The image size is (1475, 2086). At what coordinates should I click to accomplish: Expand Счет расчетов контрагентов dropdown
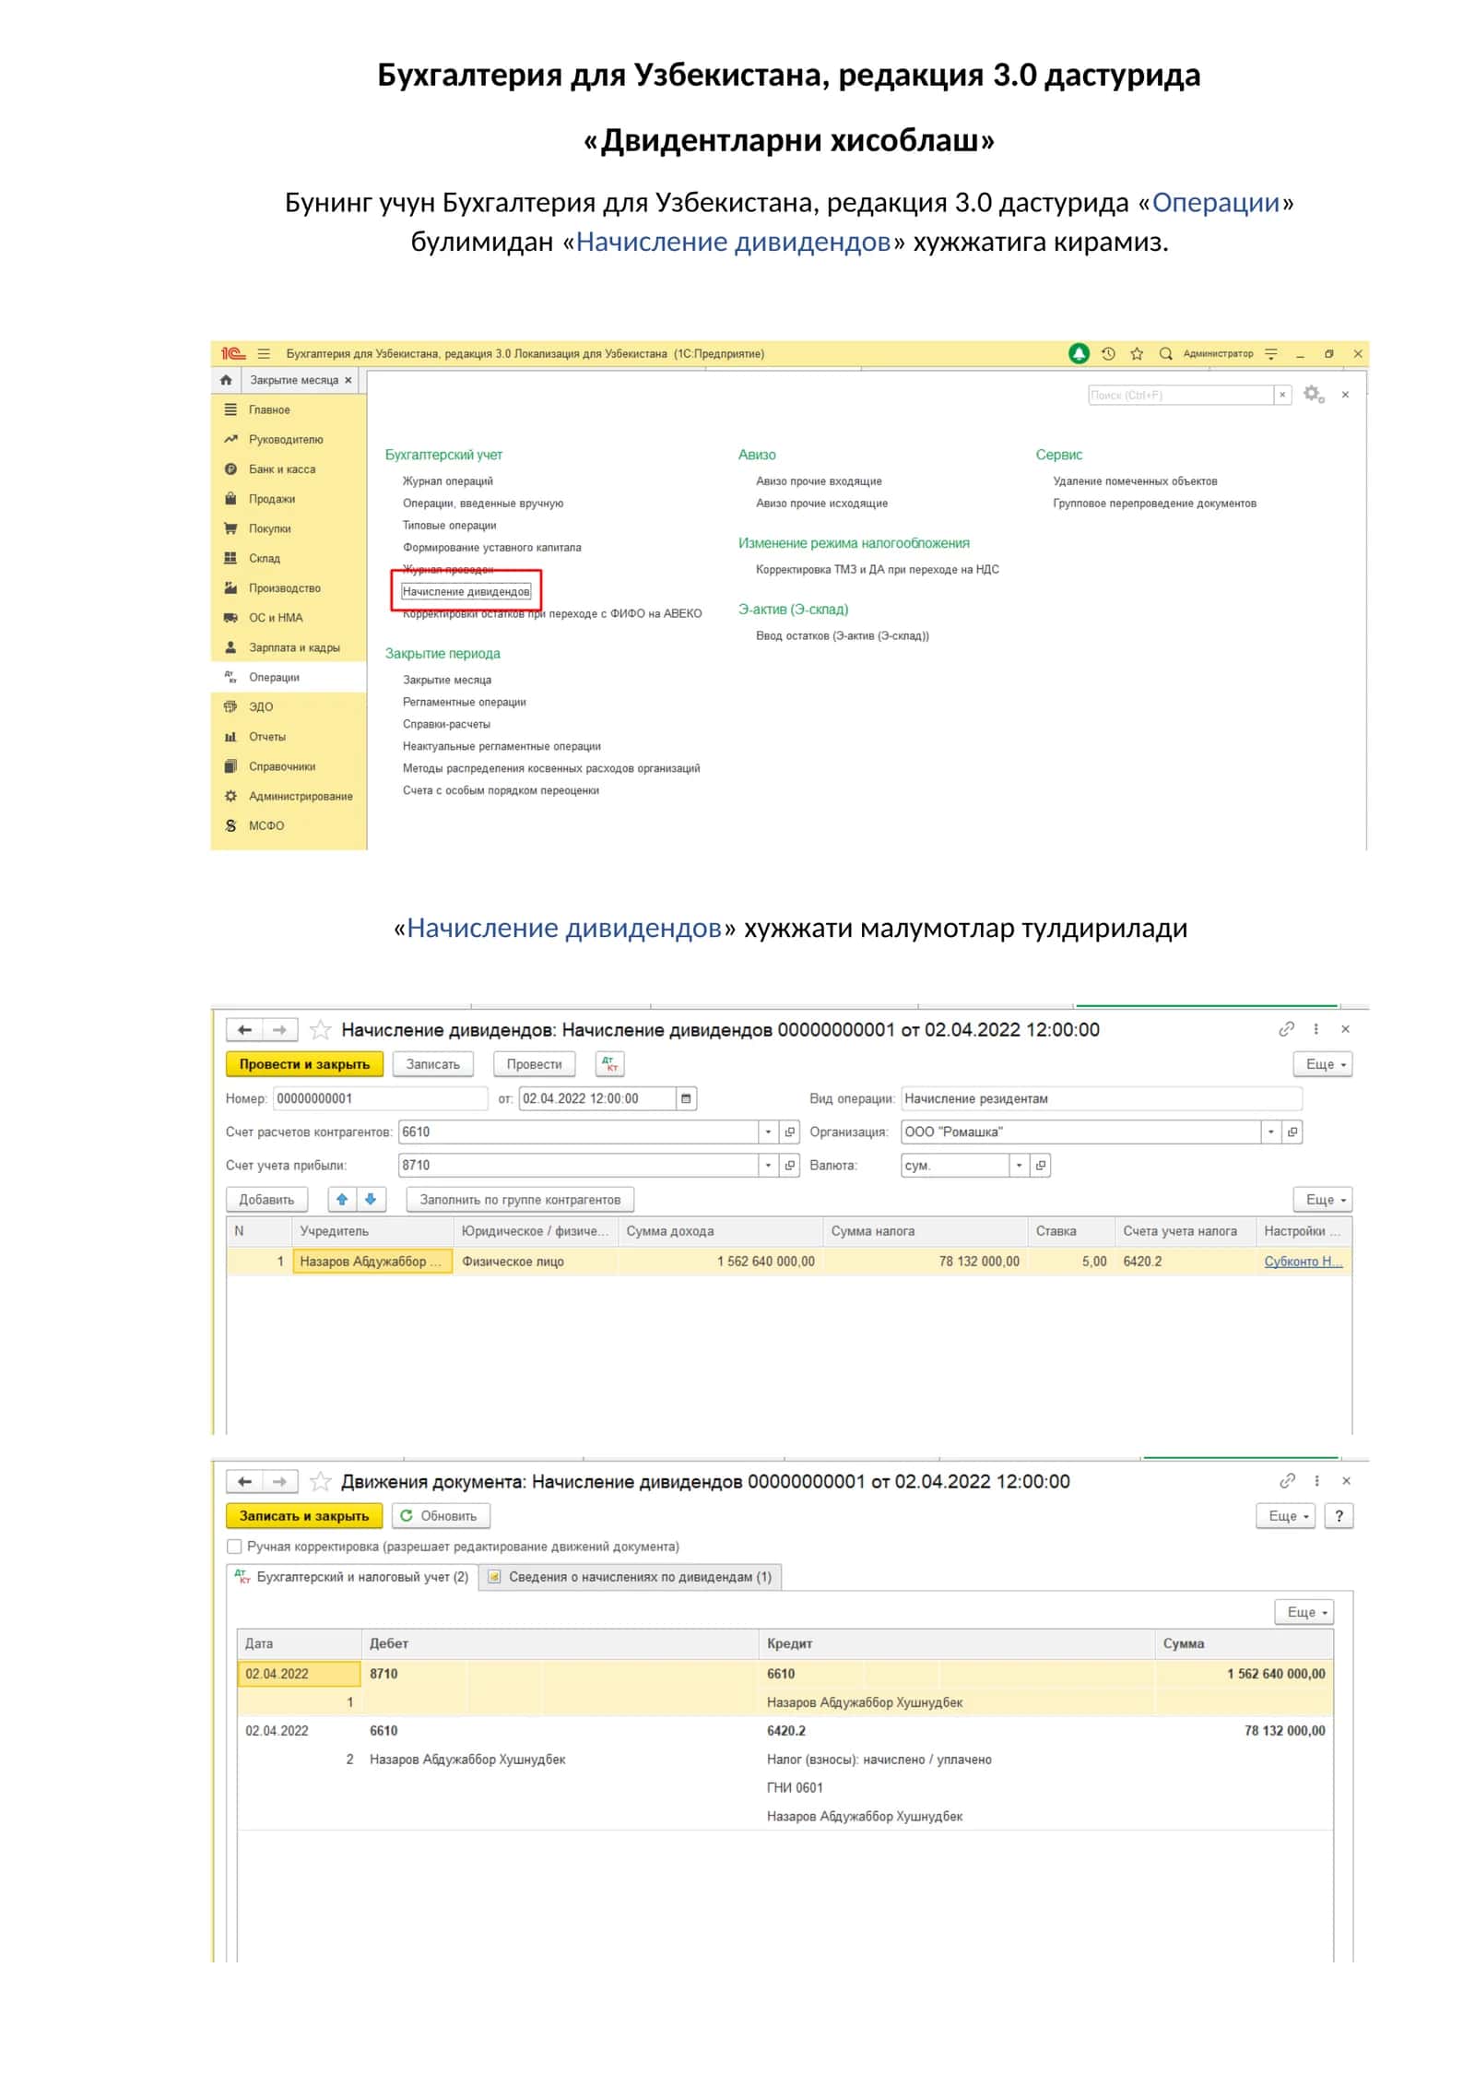[768, 1132]
